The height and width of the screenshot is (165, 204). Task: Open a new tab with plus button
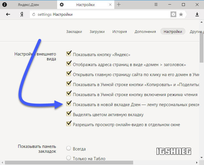pyautogui.click(x=119, y=5)
